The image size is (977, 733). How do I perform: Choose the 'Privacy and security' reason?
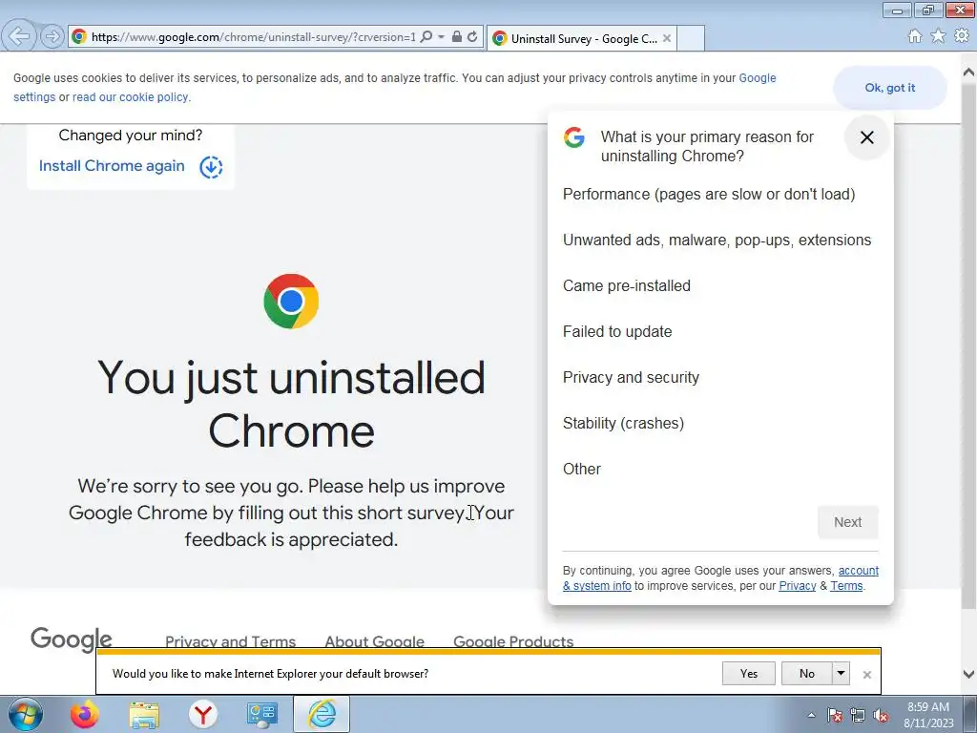pyautogui.click(x=631, y=378)
